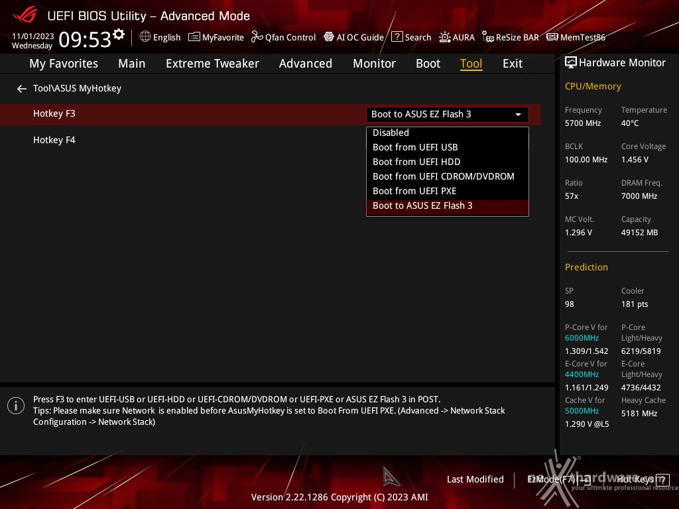Open Qfan Control fan icon
679x509 pixels.
(x=257, y=37)
